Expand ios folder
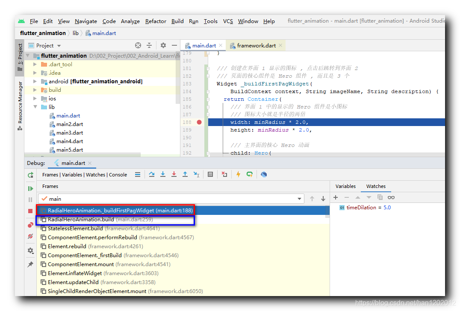This screenshot has height=311, width=460. click(x=35, y=99)
